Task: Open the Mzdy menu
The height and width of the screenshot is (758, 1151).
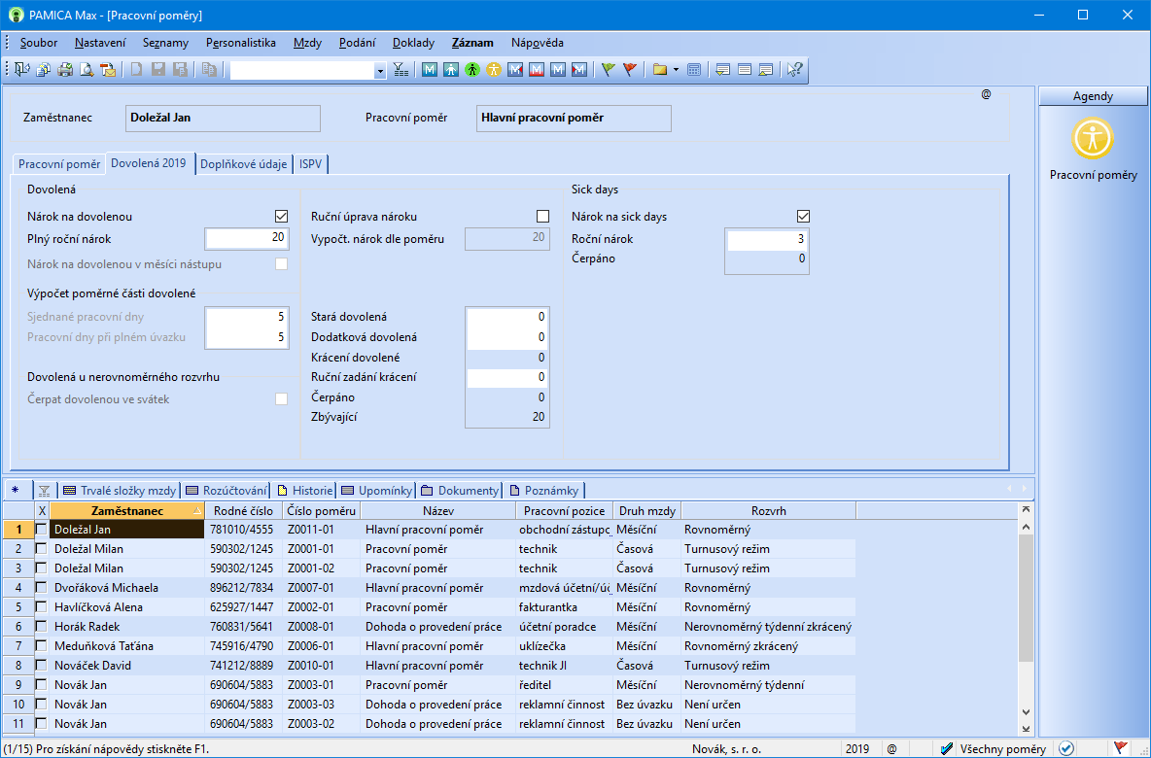Action: pyautogui.click(x=307, y=43)
